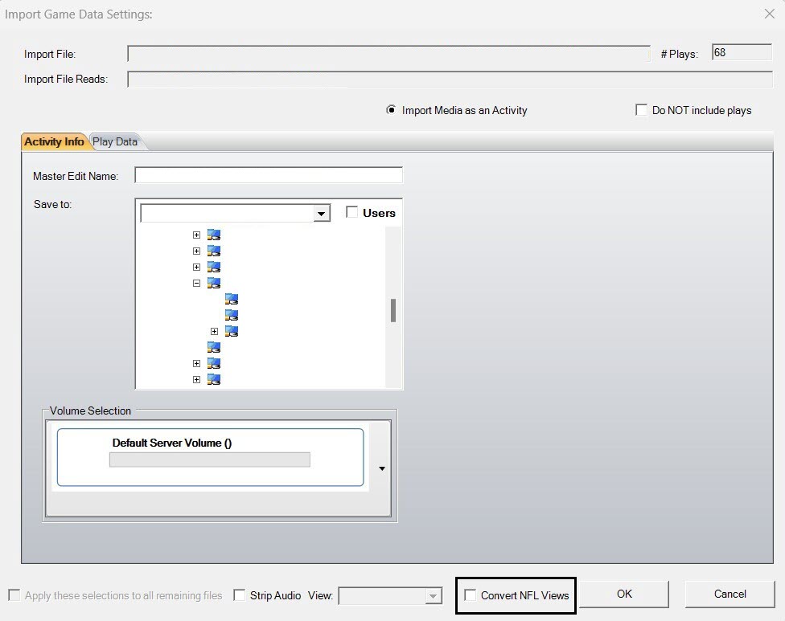Select Import Media as an Activity radio button
Screen dimensions: 785x621
(391, 110)
